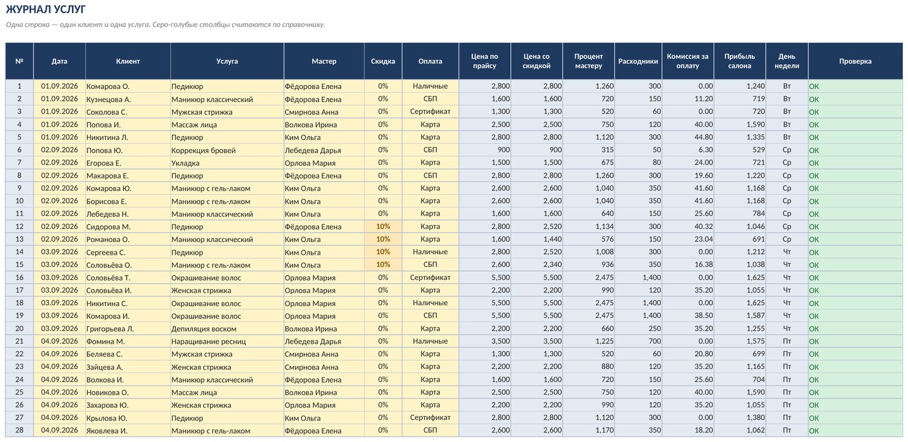Image resolution: width=908 pixels, height=442 pixels.
Task: Click the "Скидка" column header
Action: pos(383,61)
